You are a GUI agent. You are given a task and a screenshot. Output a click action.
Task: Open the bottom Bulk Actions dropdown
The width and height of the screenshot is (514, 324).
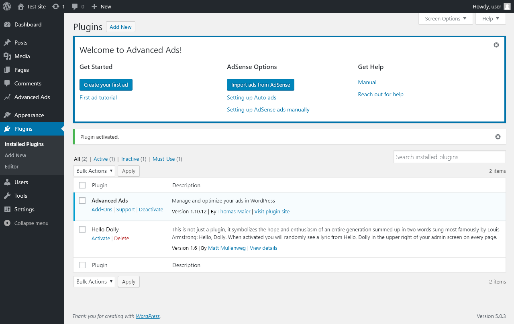[94, 281]
